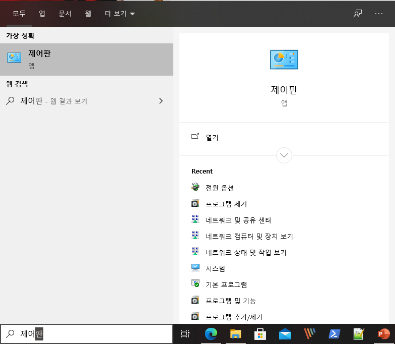This screenshot has width=395, height=344.
Task: Launch Microsoft Edge from taskbar
Action: (211, 334)
